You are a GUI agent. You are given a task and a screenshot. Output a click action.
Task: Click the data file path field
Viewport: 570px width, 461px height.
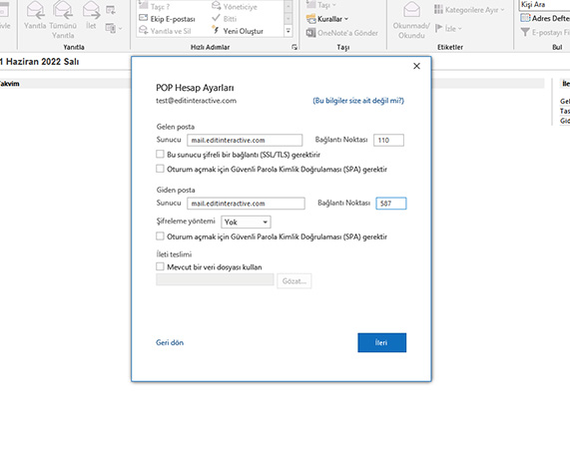pyautogui.click(x=215, y=279)
